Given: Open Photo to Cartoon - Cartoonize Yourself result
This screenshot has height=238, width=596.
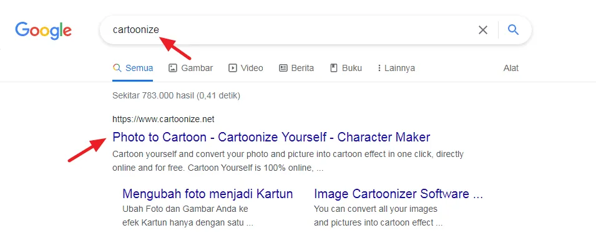Looking at the screenshot, I should click(x=271, y=137).
